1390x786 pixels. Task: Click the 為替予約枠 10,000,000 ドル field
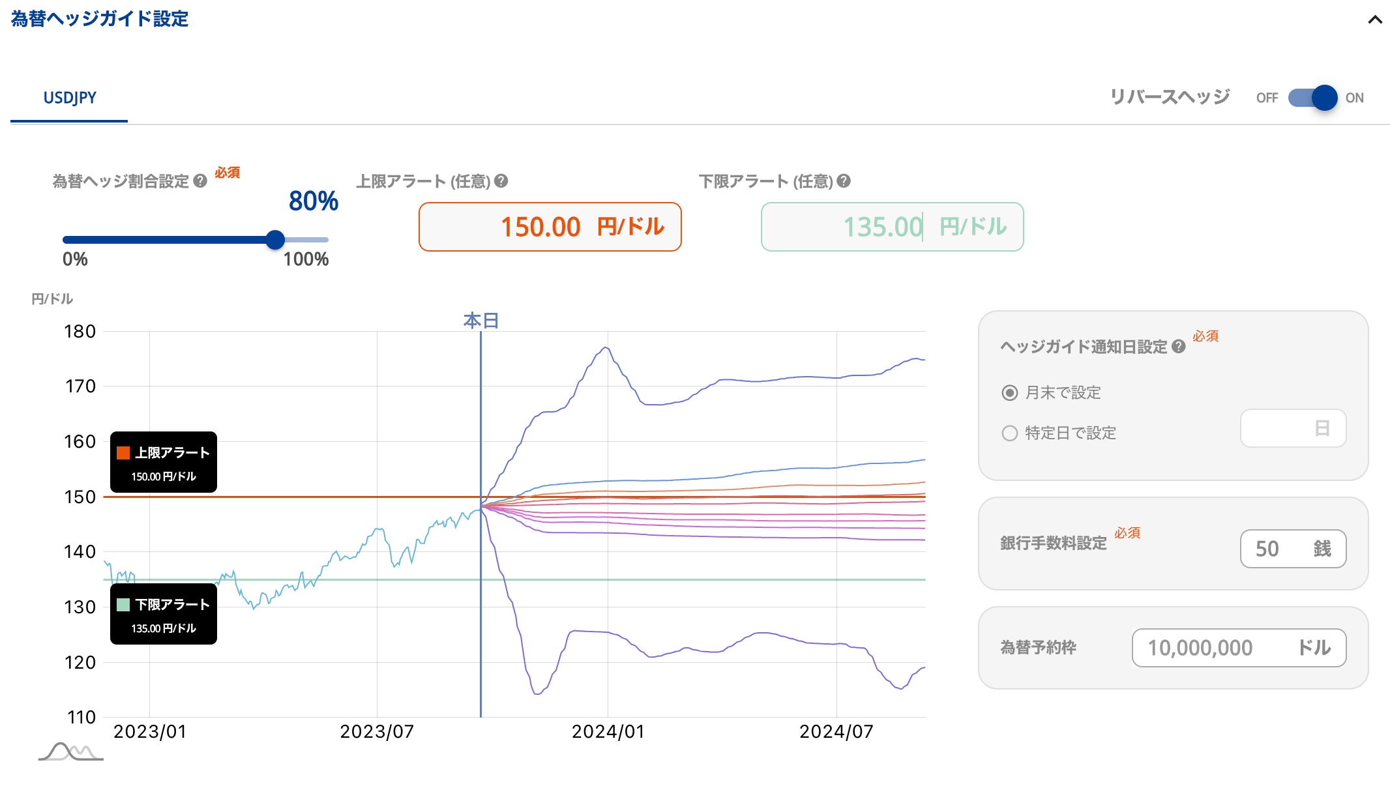point(1238,648)
